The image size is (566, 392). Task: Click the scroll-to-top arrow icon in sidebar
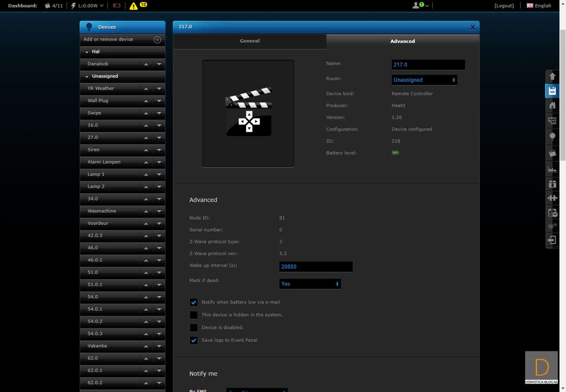click(552, 77)
